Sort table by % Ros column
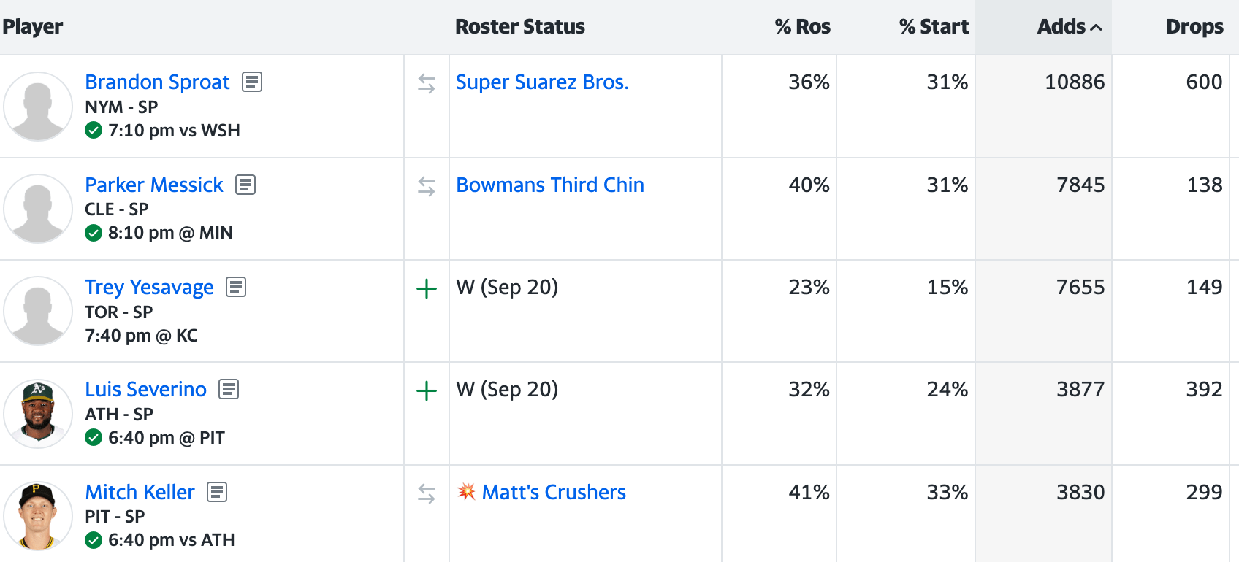 click(x=802, y=27)
